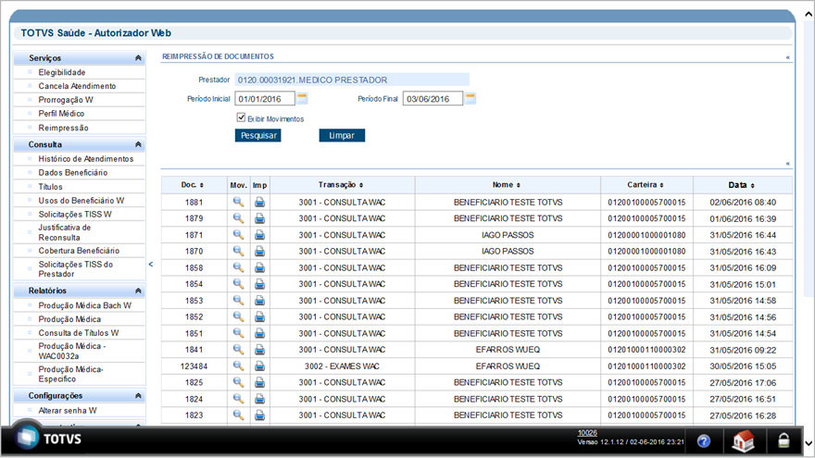Toggle Exibir Movimentos checkbox
This screenshot has height=458, width=815.
[x=241, y=118]
